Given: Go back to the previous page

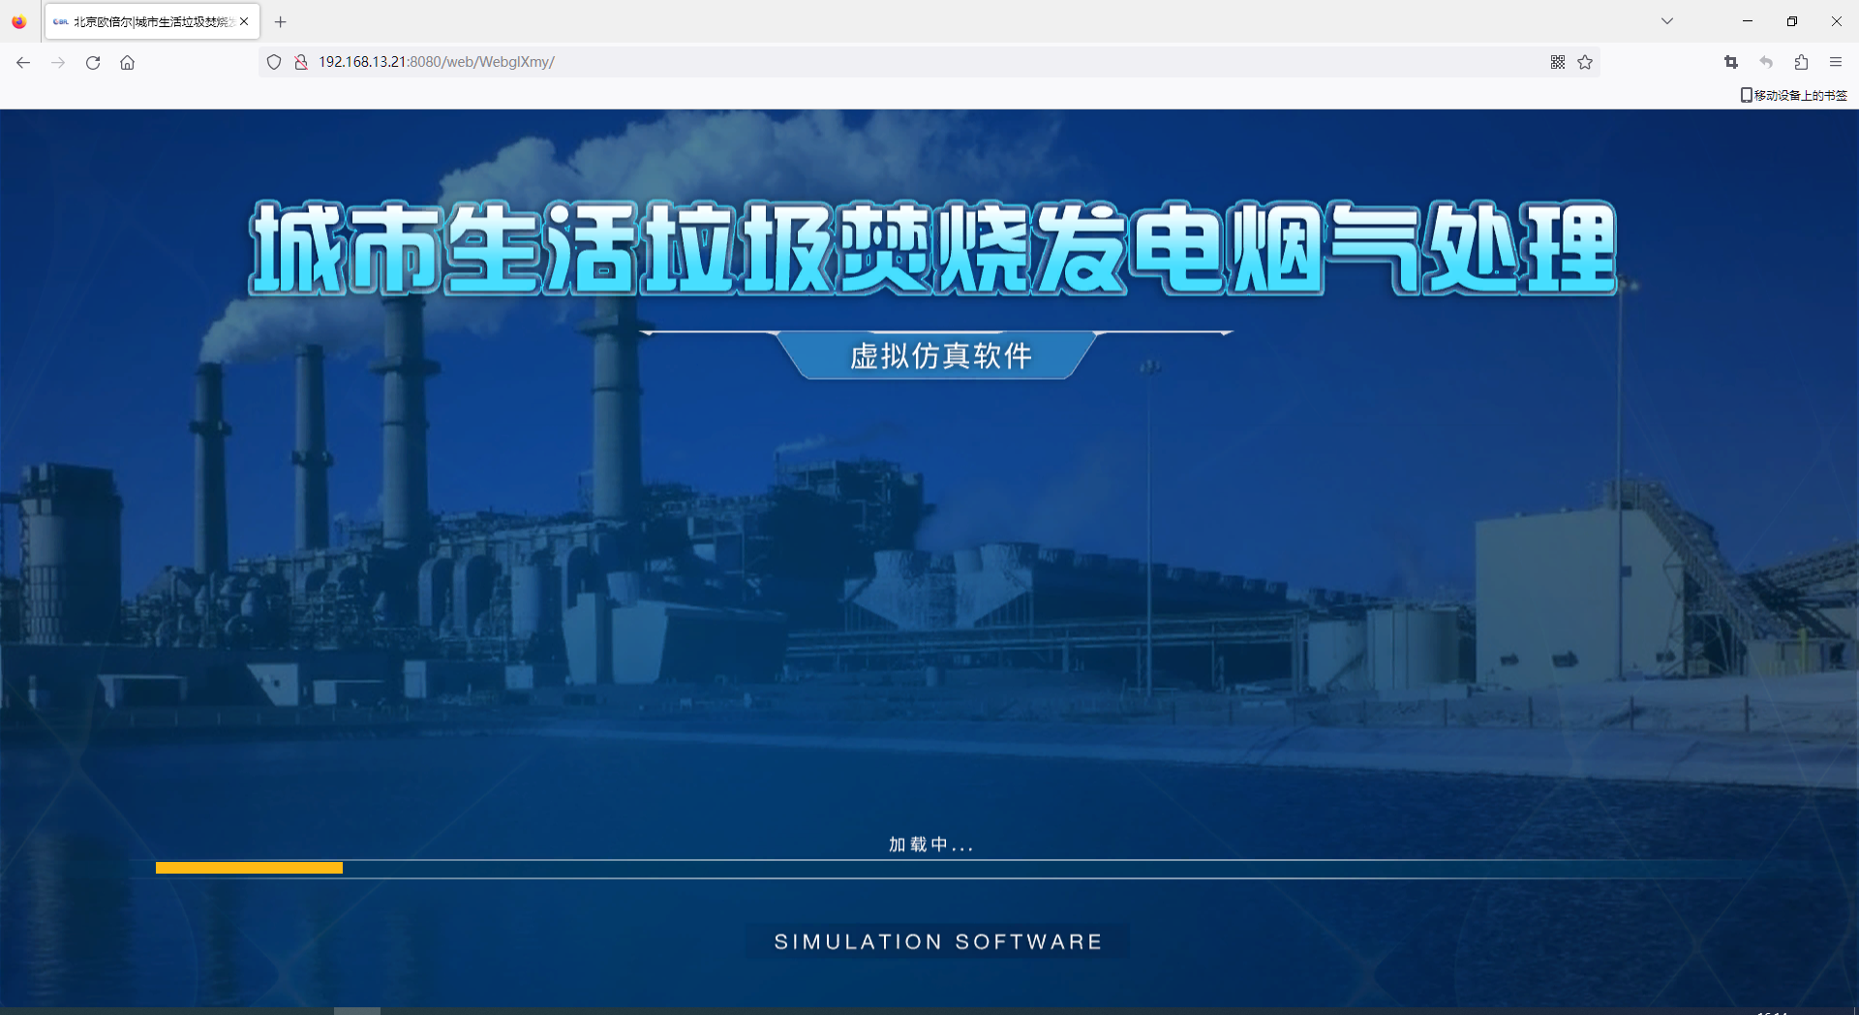Looking at the screenshot, I should (23, 62).
